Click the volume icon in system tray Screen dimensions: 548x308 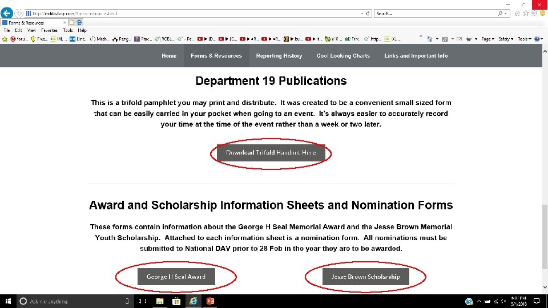coord(503,301)
